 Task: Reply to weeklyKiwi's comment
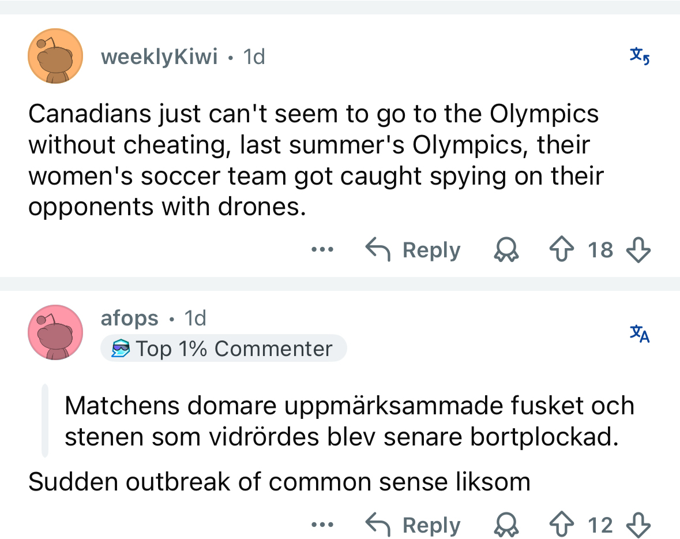(x=414, y=250)
